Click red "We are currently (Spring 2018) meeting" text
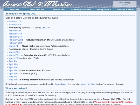This screenshot has height=105, width=140. point(113,102)
